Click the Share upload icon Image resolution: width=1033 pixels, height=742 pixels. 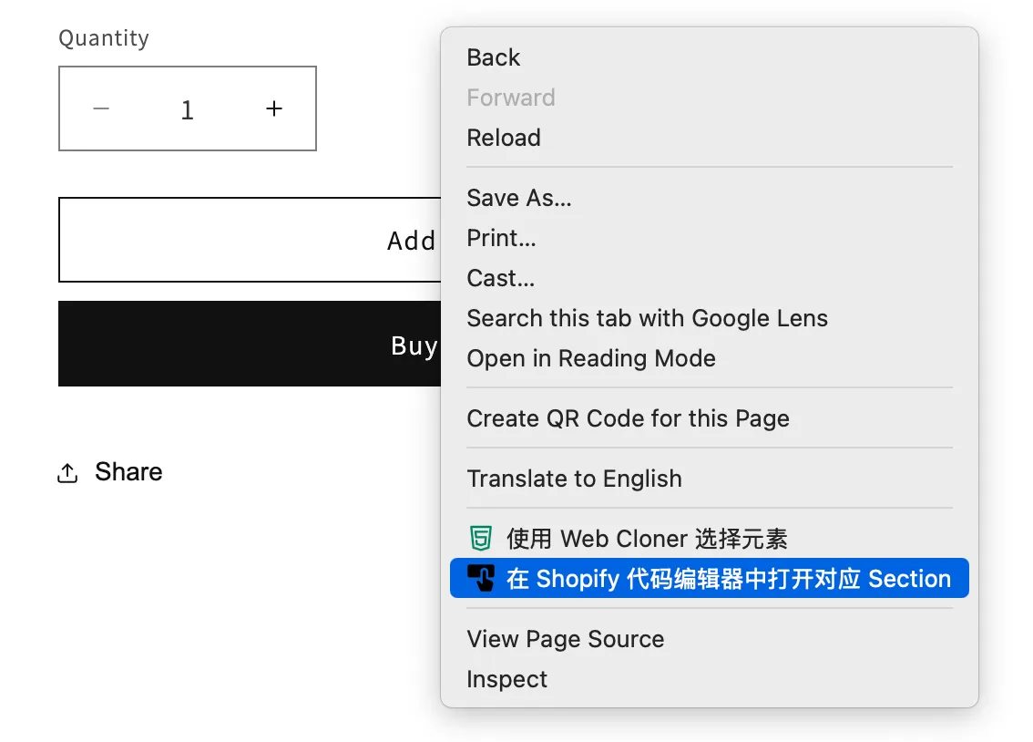click(x=67, y=472)
